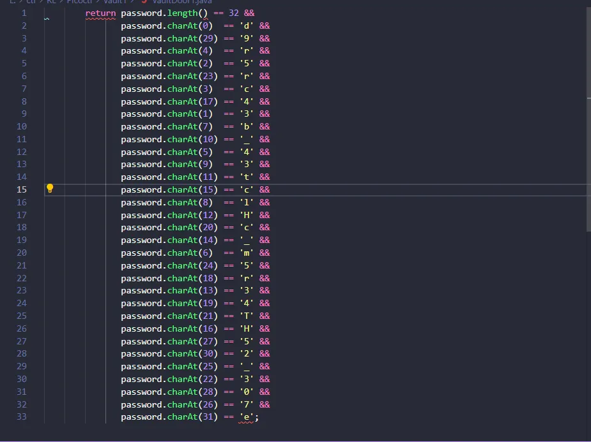Screen dimensions: 591x442
Task: Select line number 1 in the gutter
Action: pyautogui.click(x=24, y=13)
